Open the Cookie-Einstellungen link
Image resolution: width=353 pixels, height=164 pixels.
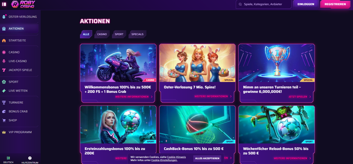(x=164, y=160)
